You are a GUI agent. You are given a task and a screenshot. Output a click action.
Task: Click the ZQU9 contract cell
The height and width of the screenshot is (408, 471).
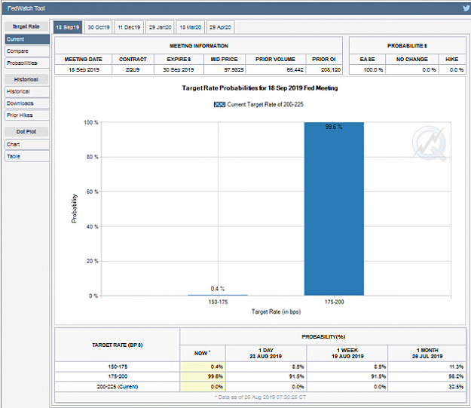coord(133,69)
